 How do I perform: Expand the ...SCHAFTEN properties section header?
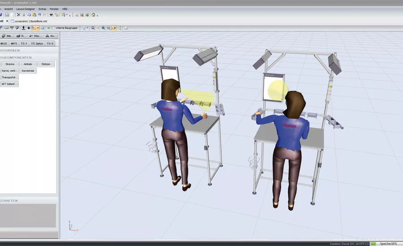[x=29, y=200]
